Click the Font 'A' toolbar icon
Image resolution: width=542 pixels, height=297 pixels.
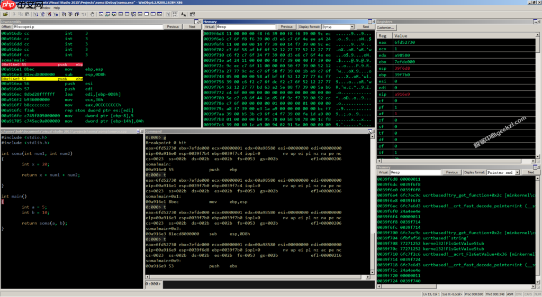click(x=184, y=14)
